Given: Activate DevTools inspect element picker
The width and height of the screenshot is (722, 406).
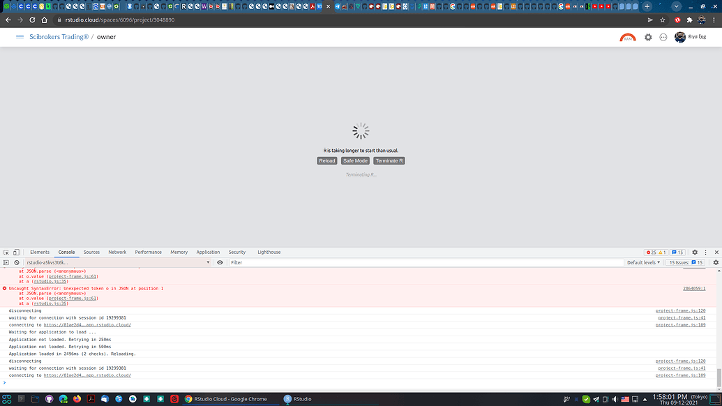Looking at the screenshot, I should point(6,253).
